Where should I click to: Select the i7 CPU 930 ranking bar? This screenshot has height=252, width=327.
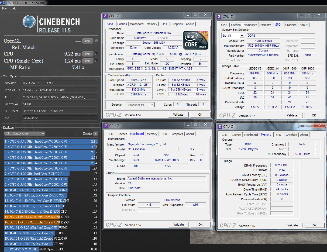[x=37, y=174]
